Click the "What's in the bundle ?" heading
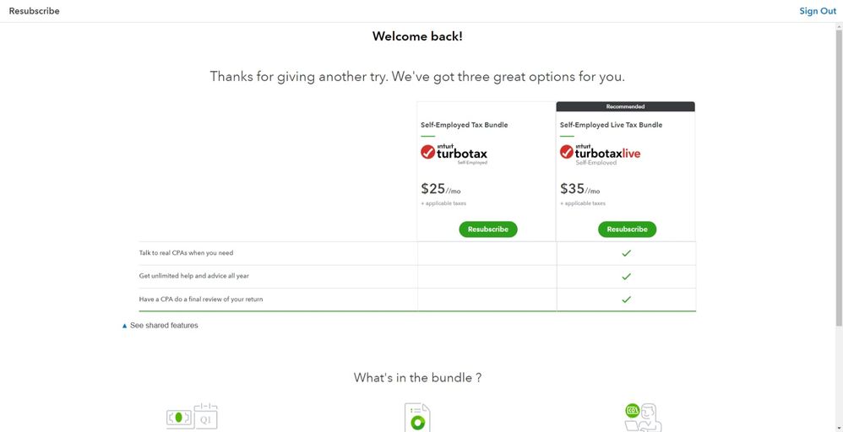Image resolution: width=843 pixels, height=432 pixels. [x=417, y=378]
